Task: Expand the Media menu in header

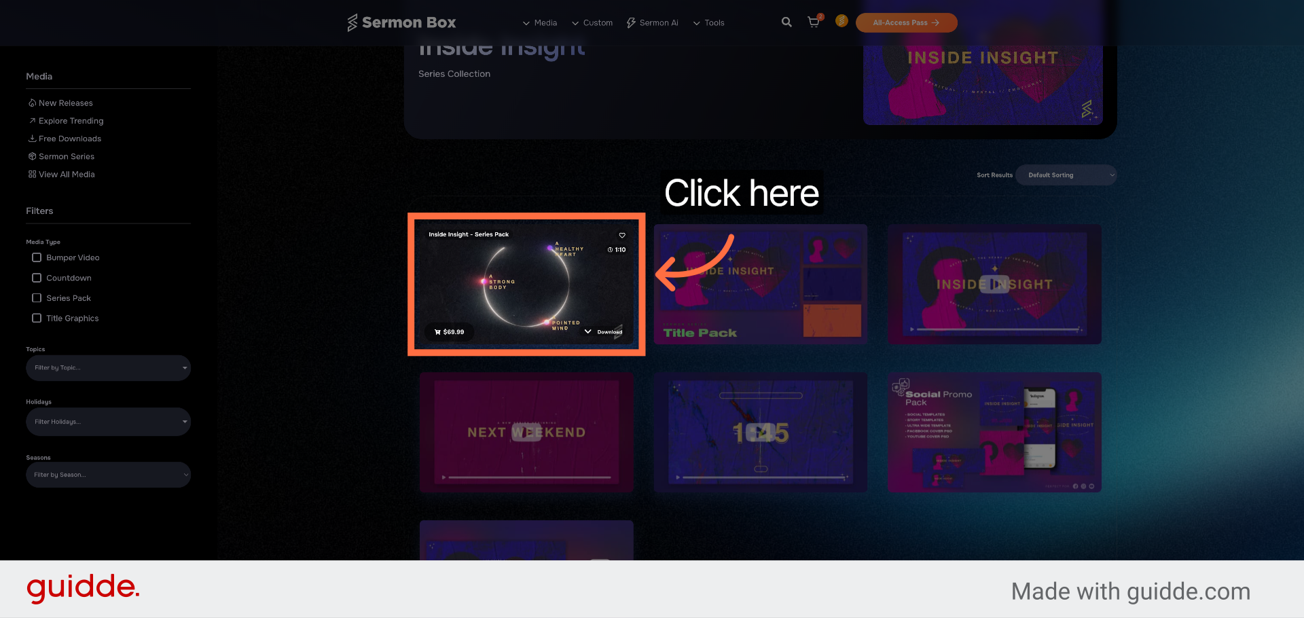Action: [540, 22]
